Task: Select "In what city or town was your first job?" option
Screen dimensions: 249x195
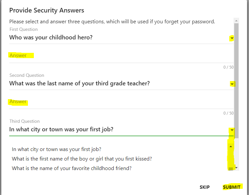Action: pos(57,149)
